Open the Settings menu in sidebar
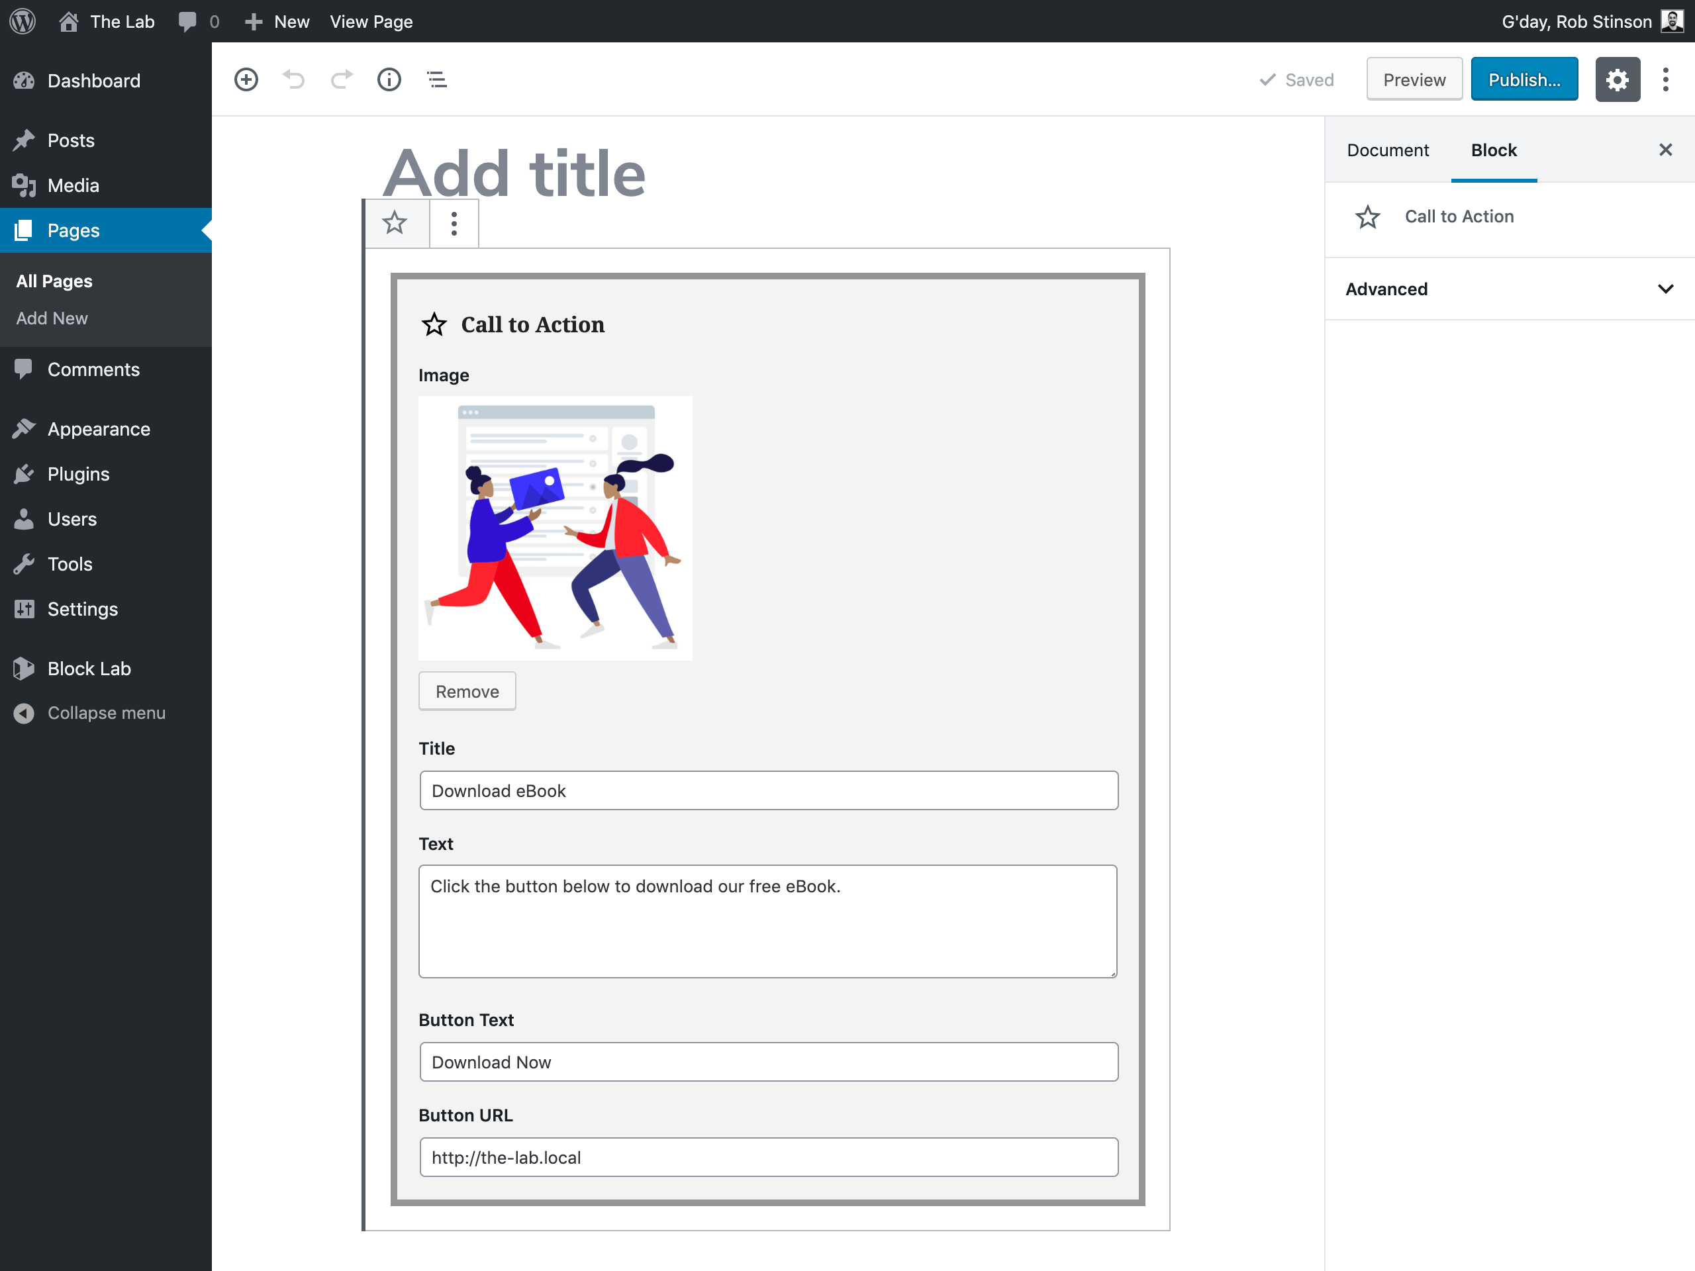 point(106,609)
